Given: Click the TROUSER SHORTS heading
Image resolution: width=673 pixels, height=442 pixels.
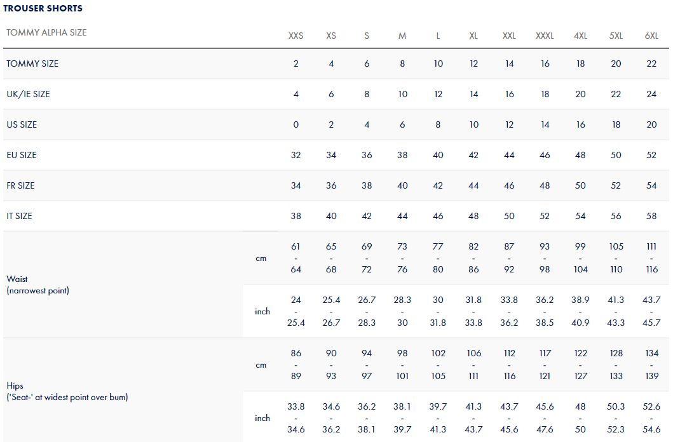Looking at the screenshot, I should pyautogui.click(x=43, y=8).
